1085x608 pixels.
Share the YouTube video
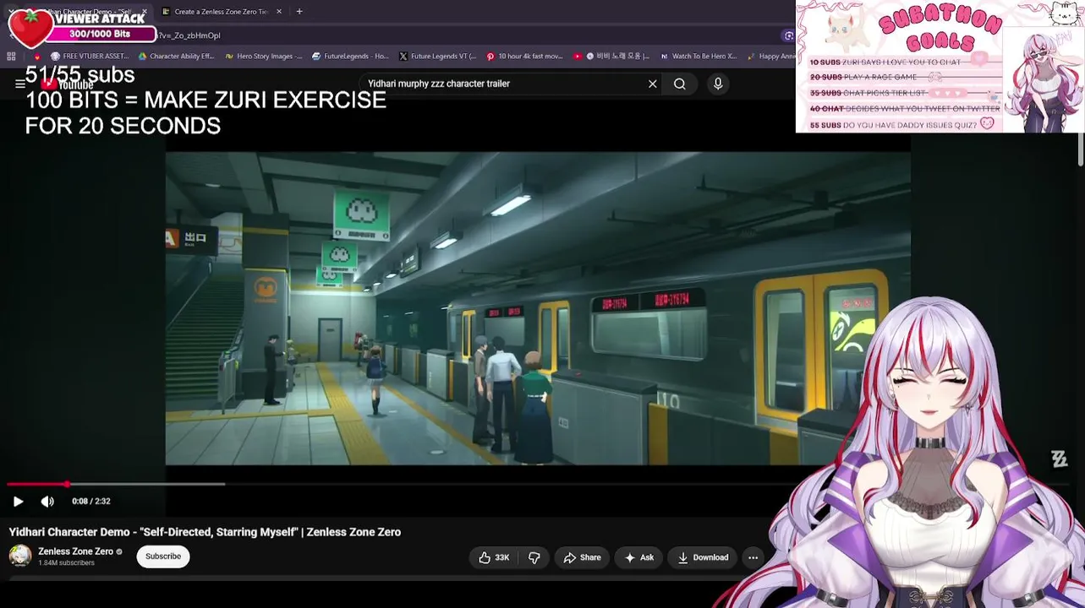point(582,557)
